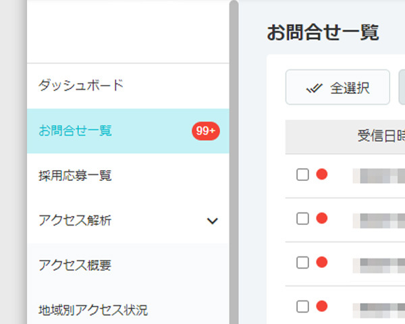The height and width of the screenshot is (324, 405).
Task: Open 採用応募一覧 from the sidebar
Action: tap(128, 175)
